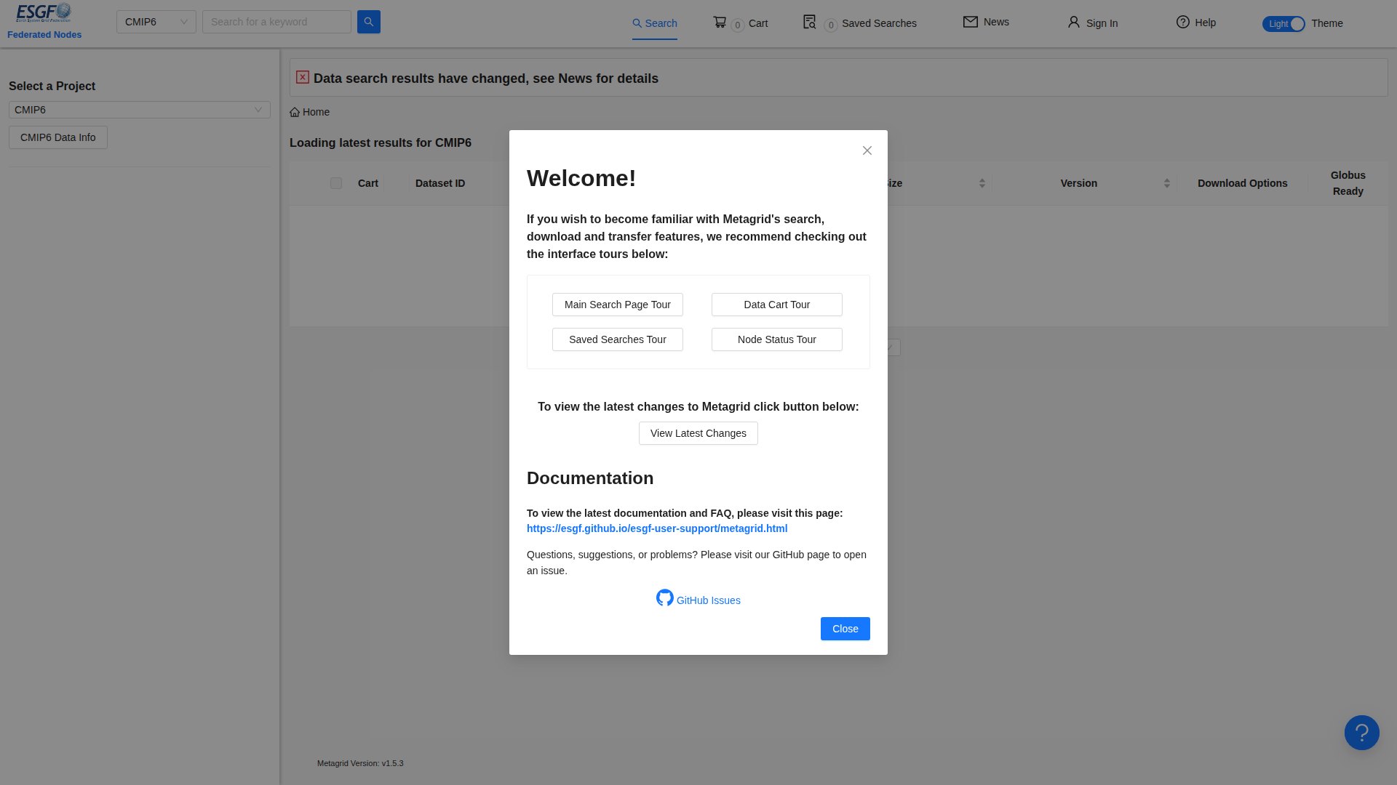
Task: Close the Welcome dialog with the X
Action: pos(867,150)
